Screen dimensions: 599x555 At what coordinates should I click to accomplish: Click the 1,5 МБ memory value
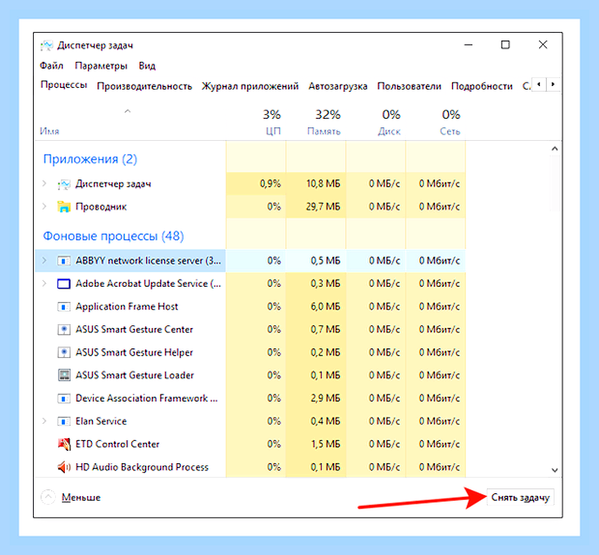pyautogui.click(x=325, y=444)
